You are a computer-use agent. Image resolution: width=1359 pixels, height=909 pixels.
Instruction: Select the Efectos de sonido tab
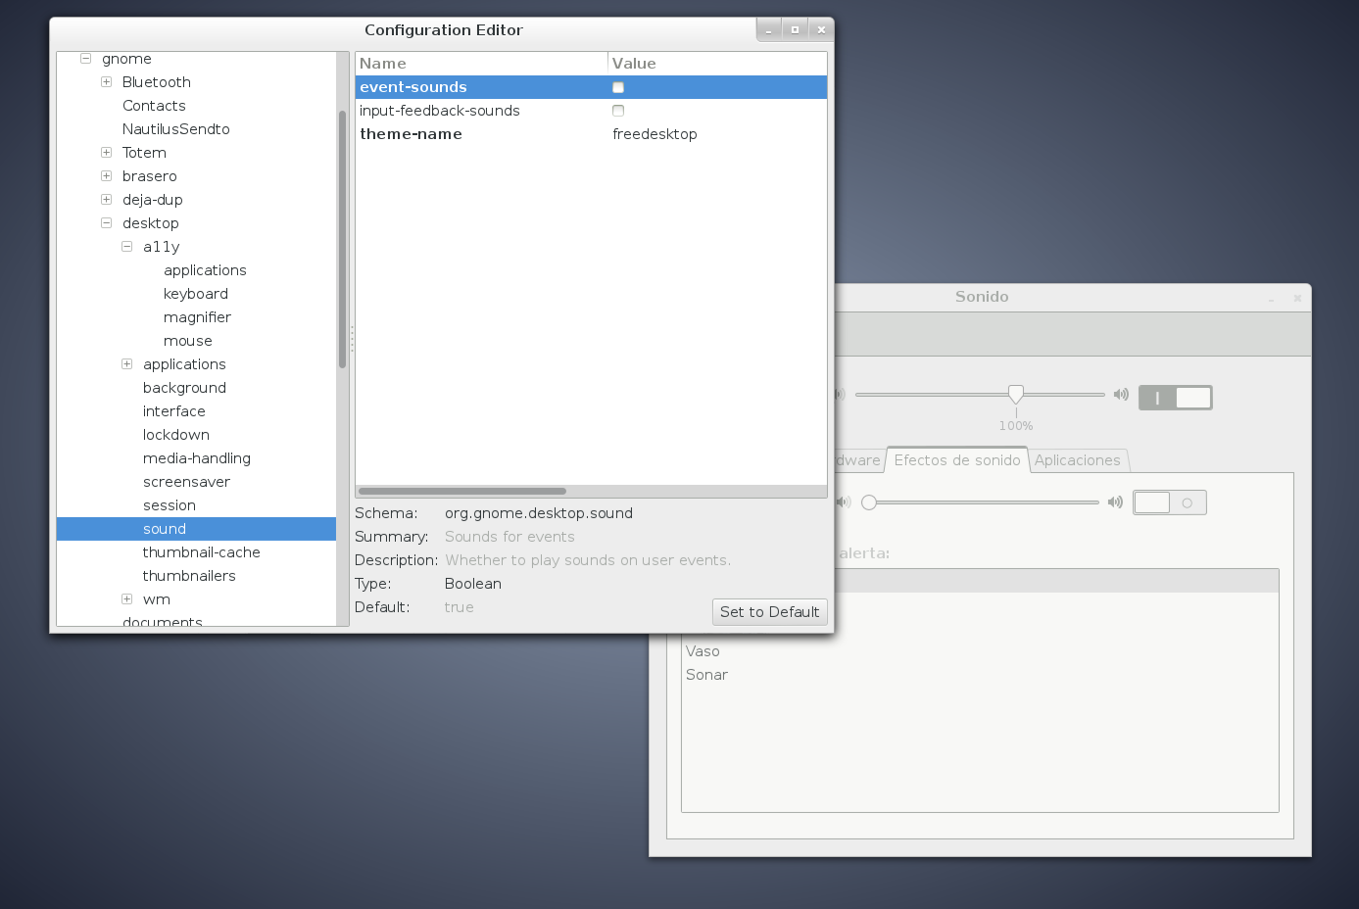pyautogui.click(x=956, y=460)
